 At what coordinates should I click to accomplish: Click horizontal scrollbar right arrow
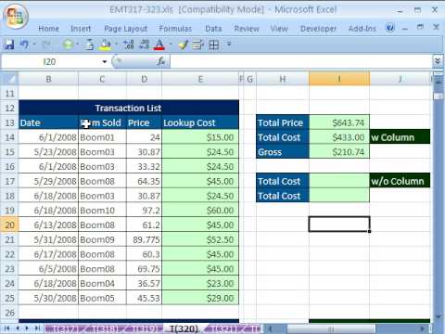(423, 328)
